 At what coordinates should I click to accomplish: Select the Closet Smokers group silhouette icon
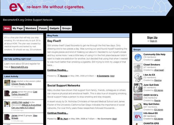tap(138, 68)
